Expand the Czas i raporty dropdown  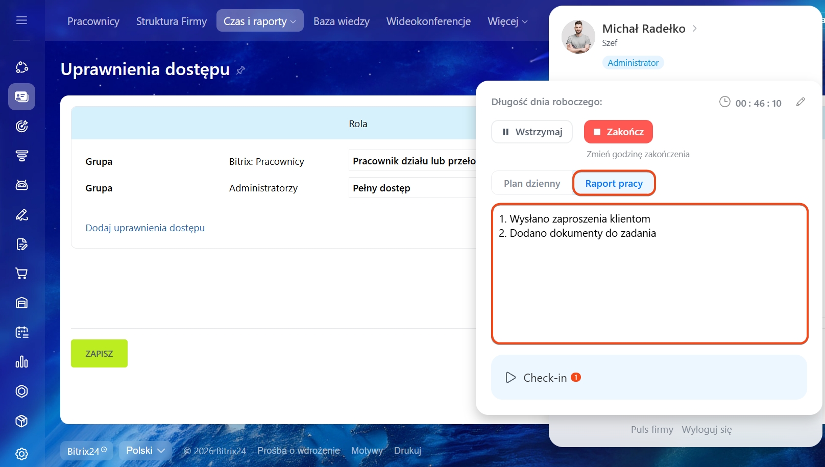[259, 21]
